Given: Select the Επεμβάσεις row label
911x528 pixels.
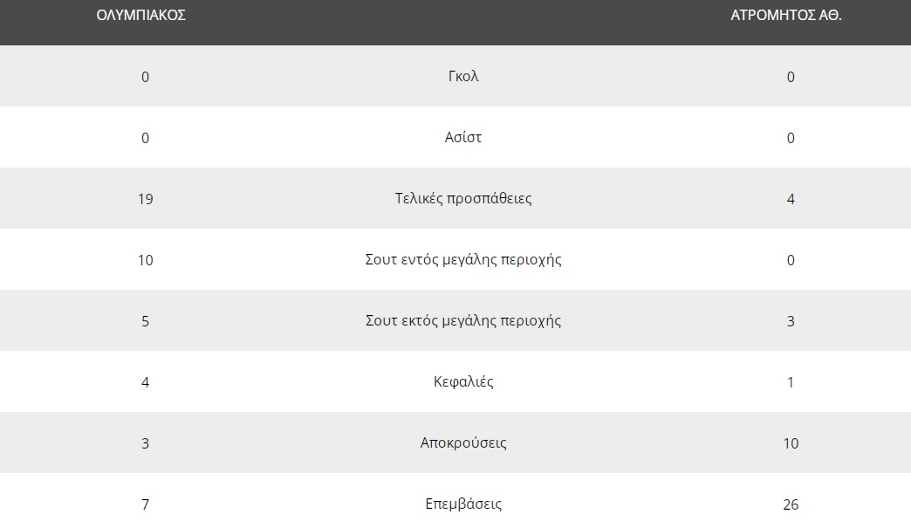Looking at the screenshot, I should pos(463,504).
